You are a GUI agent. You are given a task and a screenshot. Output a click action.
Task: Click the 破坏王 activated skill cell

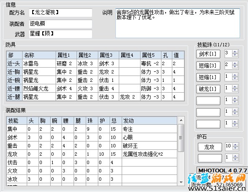coord(149,146)
